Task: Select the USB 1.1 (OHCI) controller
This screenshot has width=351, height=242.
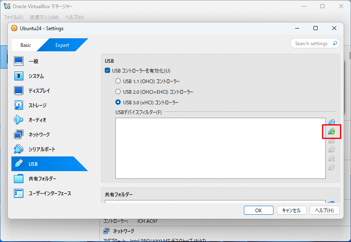Action: 118,81
